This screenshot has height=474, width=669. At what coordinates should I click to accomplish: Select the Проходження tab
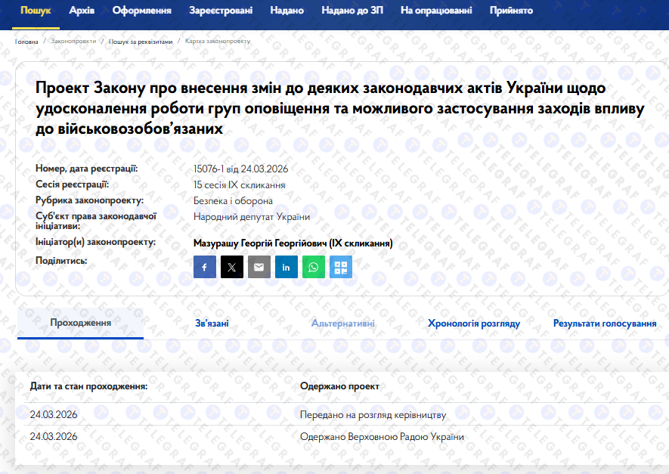point(80,324)
